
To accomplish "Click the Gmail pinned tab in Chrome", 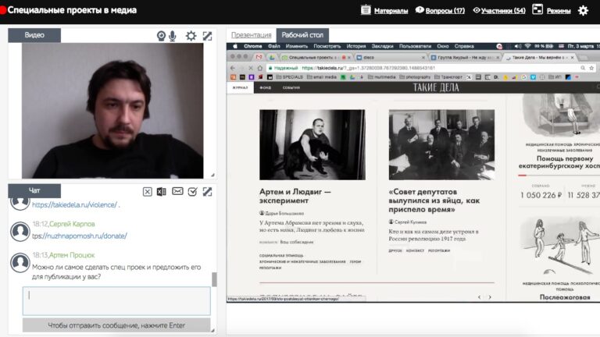I will point(259,57).
